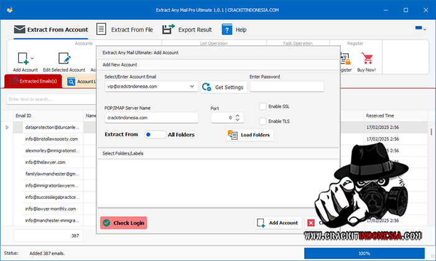The image size is (436, 261).
Task: Click the Edit Selected Account icon
Action: (64, 59)
